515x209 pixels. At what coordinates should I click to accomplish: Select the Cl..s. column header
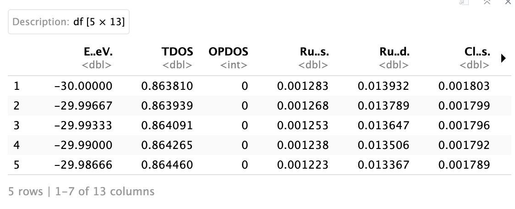pos(477,52)
